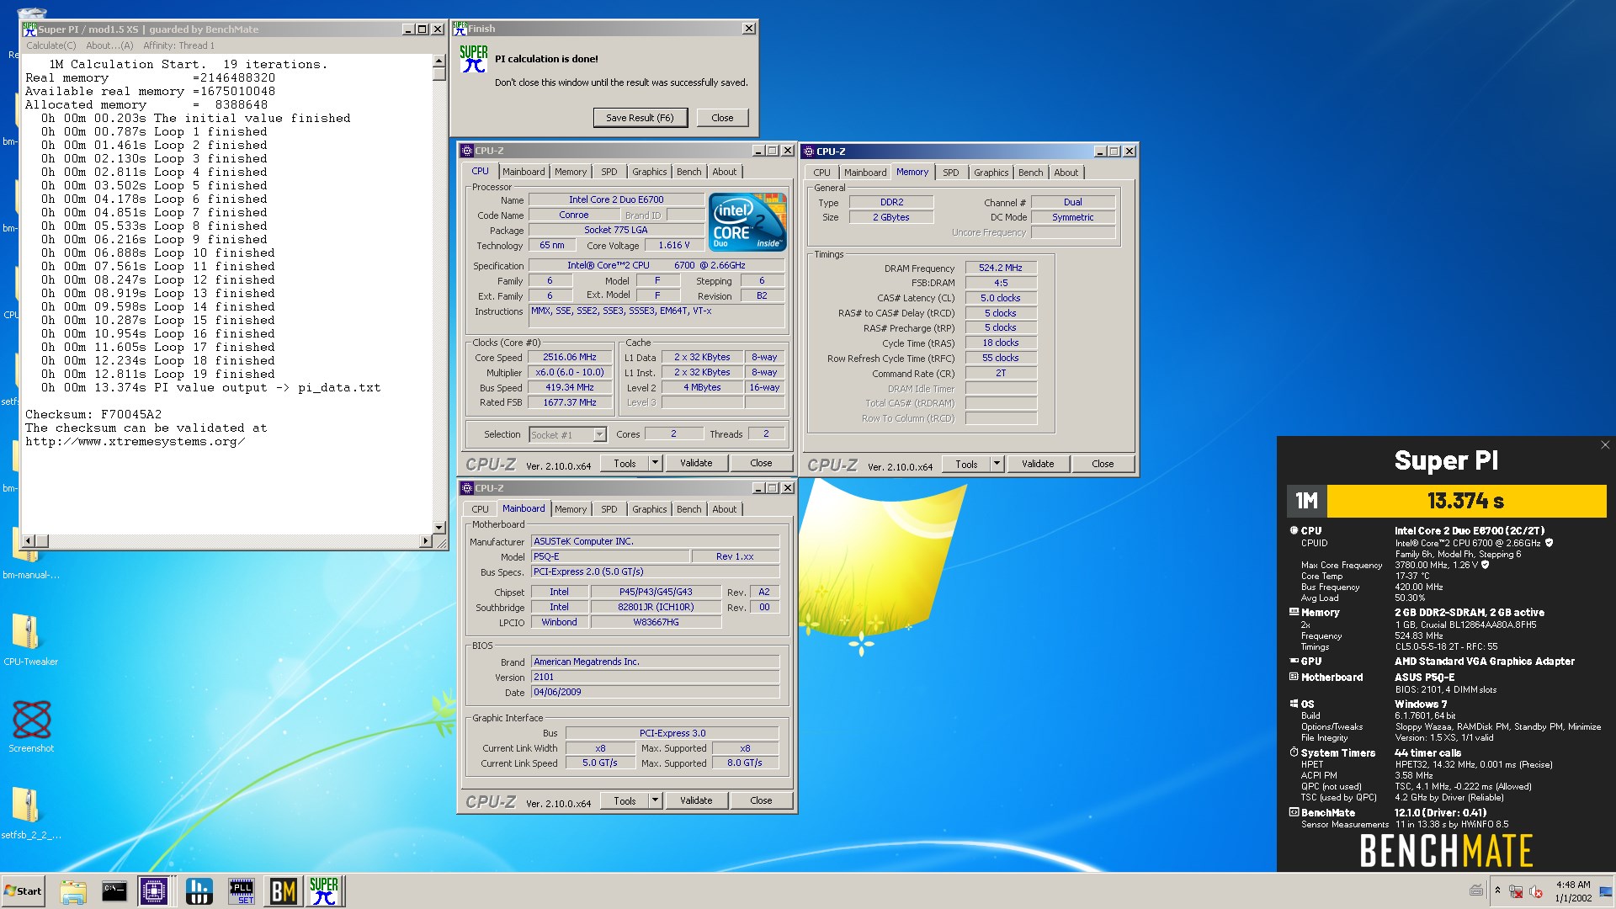Click the Core Speed value 2516.06 MHz

pyautogui.click(x=570, y=357)
